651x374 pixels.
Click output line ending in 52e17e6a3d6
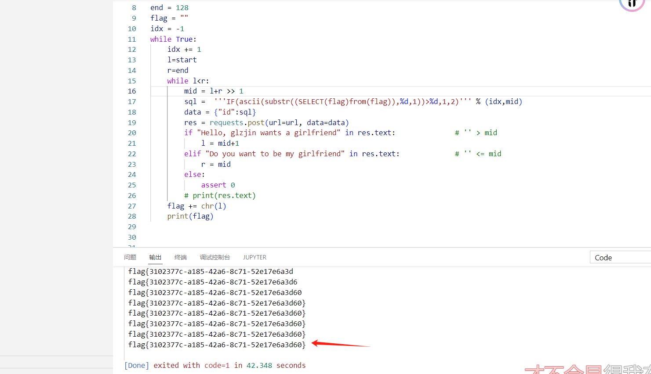[x=213, y=282]
